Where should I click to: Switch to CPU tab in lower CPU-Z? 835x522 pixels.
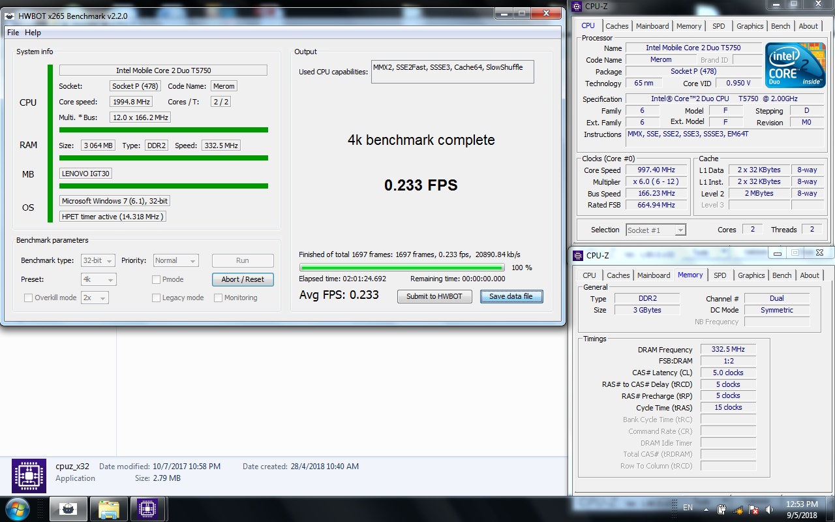point(589,275)
